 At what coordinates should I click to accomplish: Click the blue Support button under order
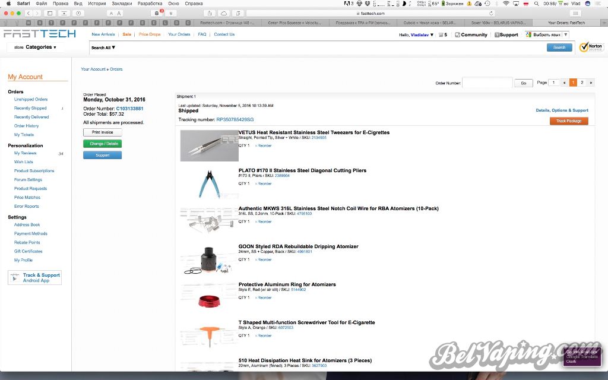pyautogui.click(x=102, y=155)
